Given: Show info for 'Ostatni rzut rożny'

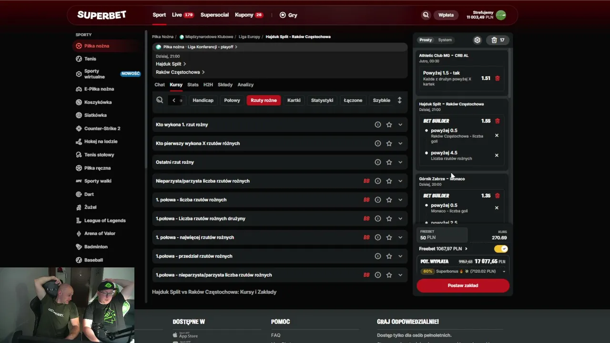Looking at the screenshot, I should (x=377, y=162).
